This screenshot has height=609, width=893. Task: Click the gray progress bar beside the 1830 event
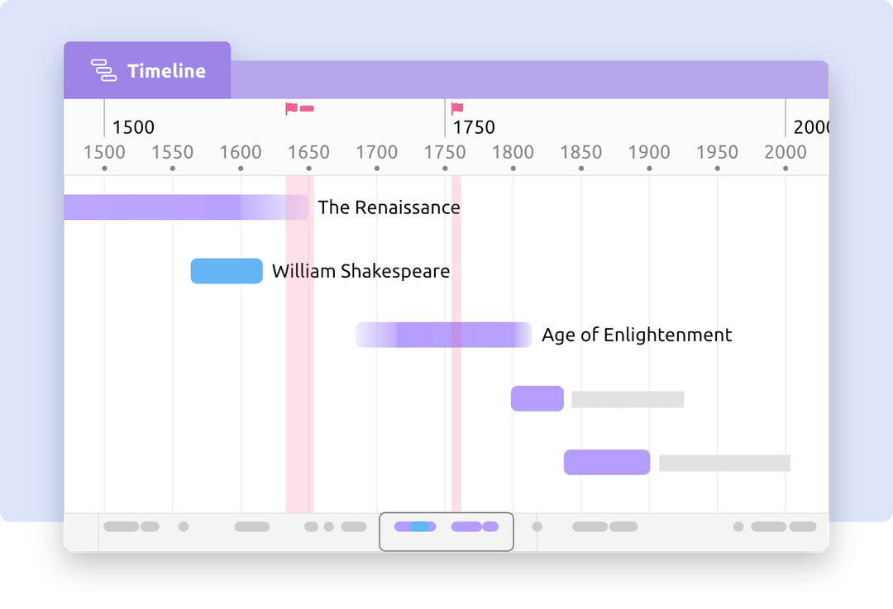(x=627, y=398)
